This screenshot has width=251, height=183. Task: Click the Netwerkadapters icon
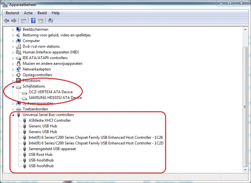click(x=19, y=69)
